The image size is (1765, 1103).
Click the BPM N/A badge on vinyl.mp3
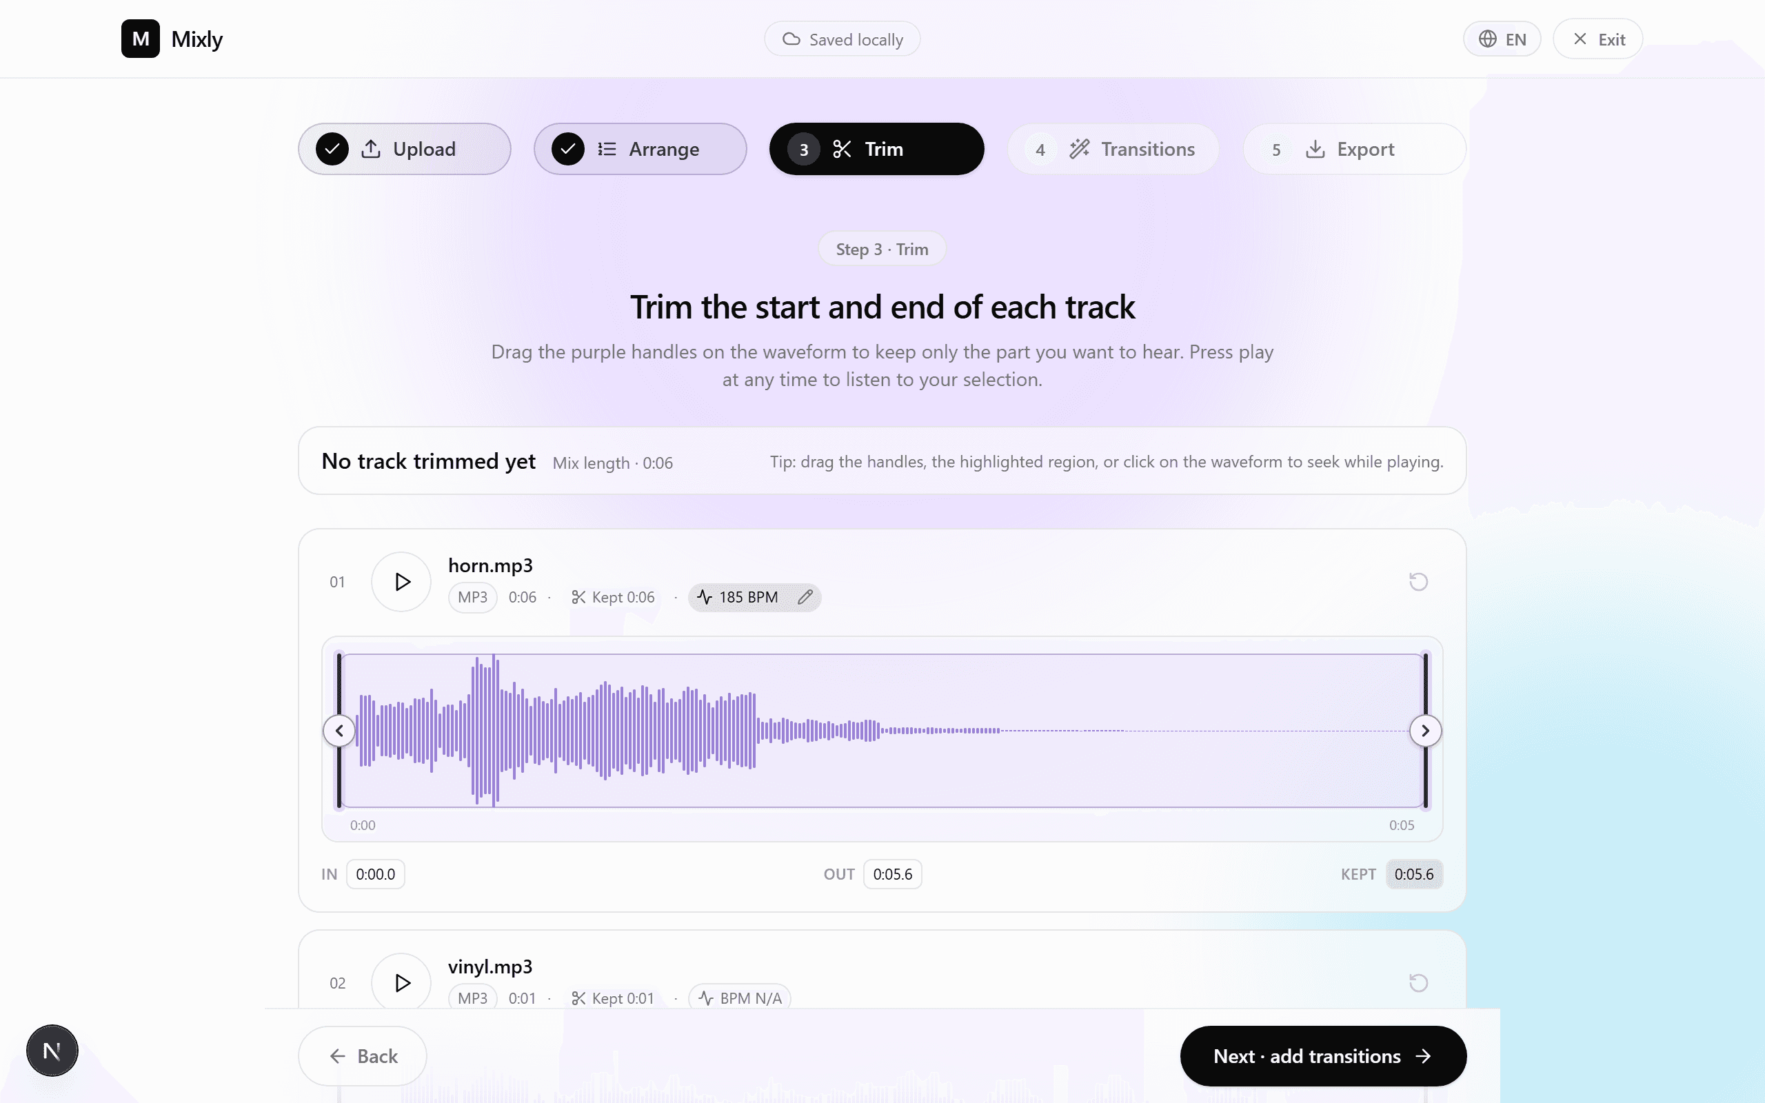click(740, 998)
